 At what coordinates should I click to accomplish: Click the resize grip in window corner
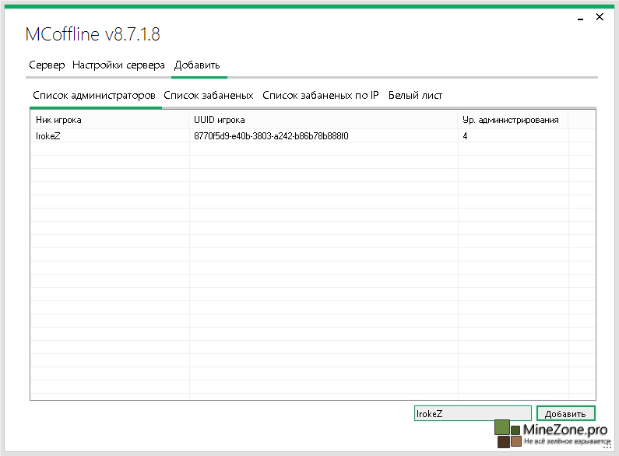pos(608,446)
